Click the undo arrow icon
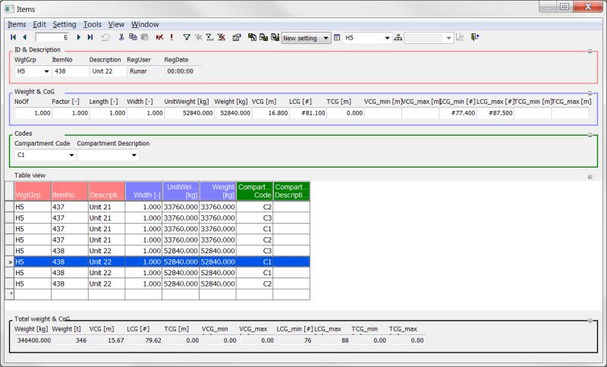Image resolution: width=607 pixels, height=367 pixels. point(105,37)
